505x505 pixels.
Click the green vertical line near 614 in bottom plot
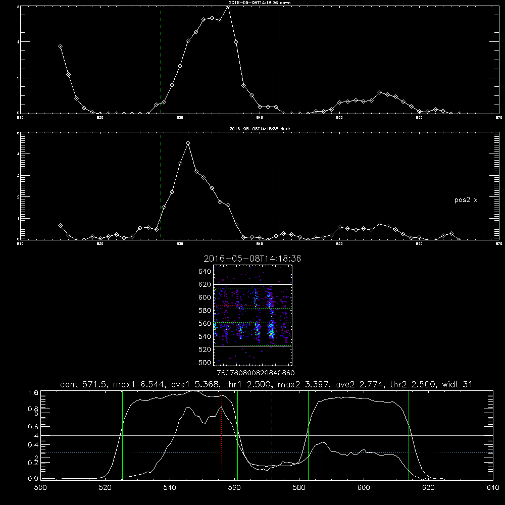[x=409, y=435]
